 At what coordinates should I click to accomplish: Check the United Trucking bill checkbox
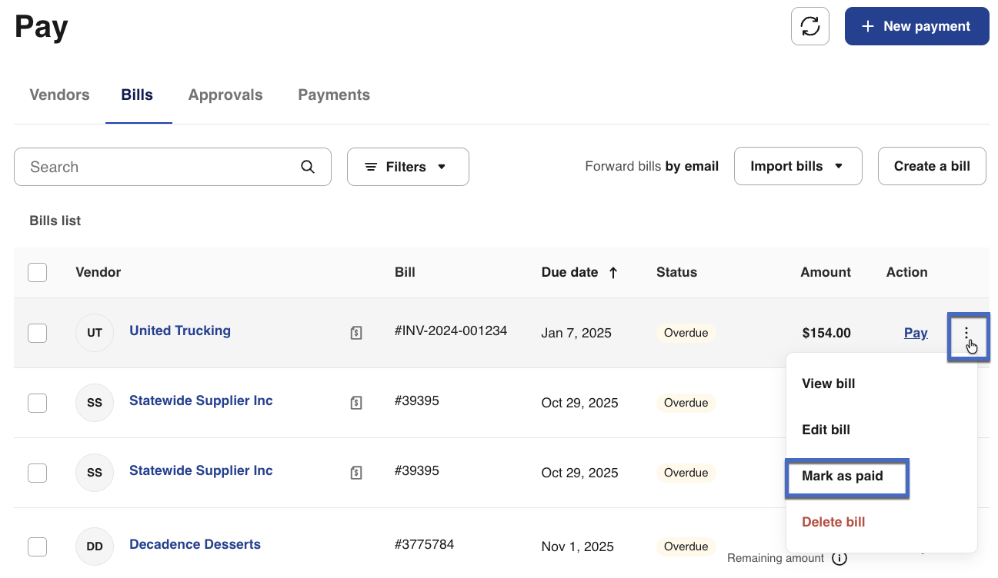tap(37, 333)
